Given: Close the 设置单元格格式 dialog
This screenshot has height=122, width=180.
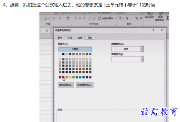Looking at the screenshot, I should (x=162, y=30).
